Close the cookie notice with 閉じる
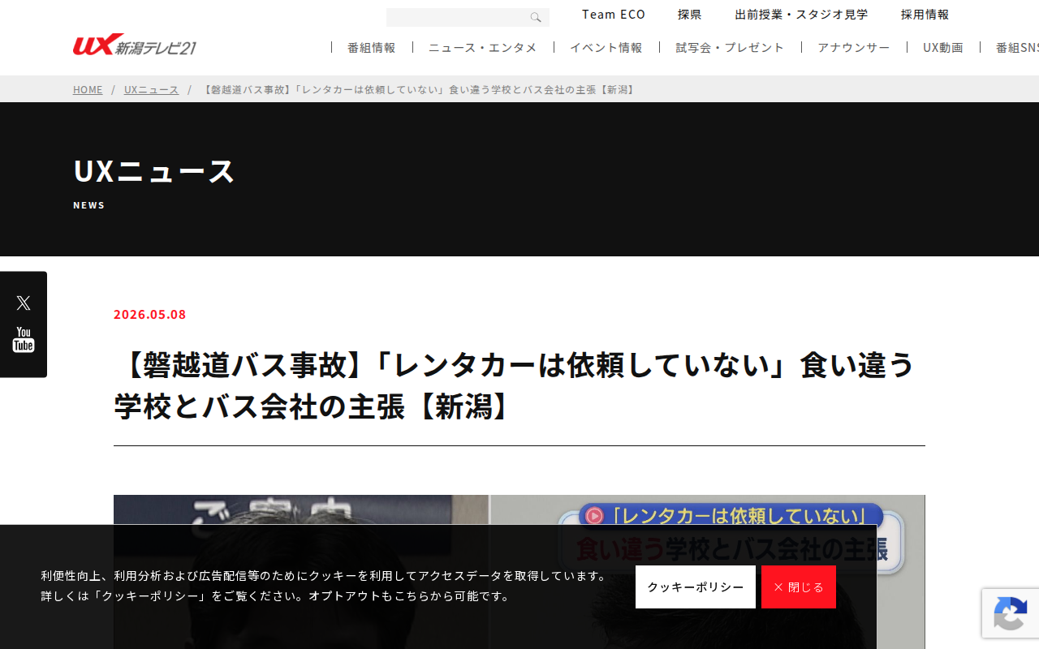This screenshot has width=1039, height=649. (x=799, y=587)
